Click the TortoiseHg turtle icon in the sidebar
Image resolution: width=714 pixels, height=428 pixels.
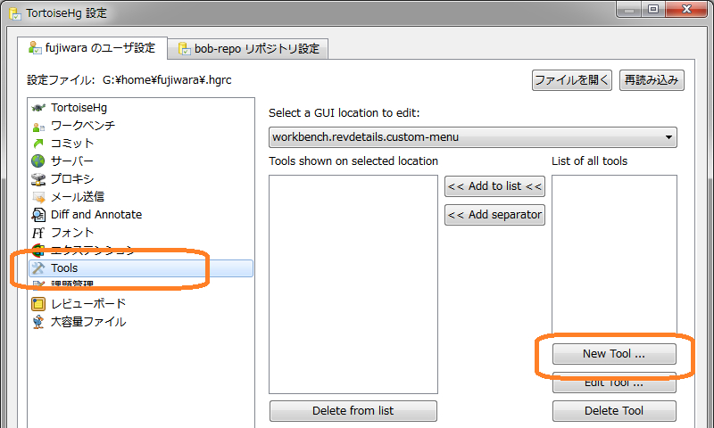click(x=38, y=108)
